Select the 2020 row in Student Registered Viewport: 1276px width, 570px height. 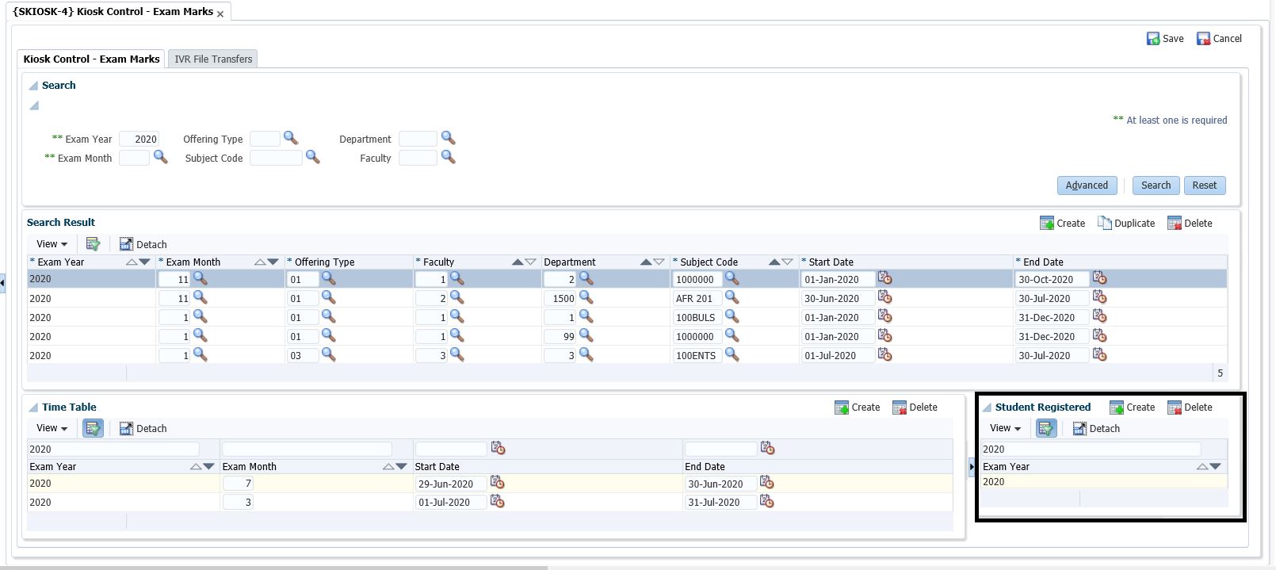coord(1103,481)
